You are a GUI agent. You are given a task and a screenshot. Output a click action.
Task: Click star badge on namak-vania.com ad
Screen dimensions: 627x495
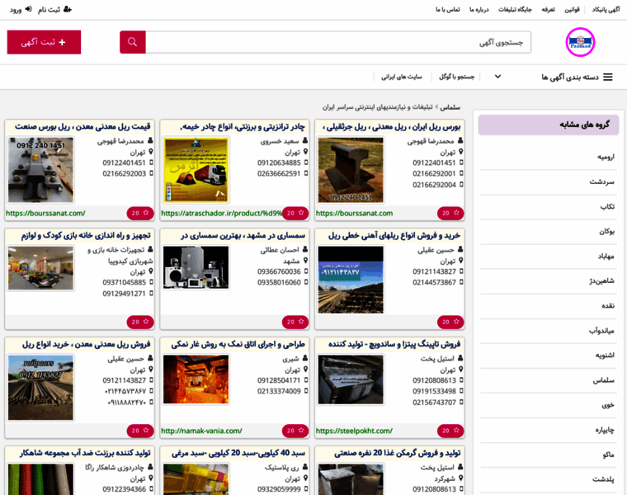293,431
